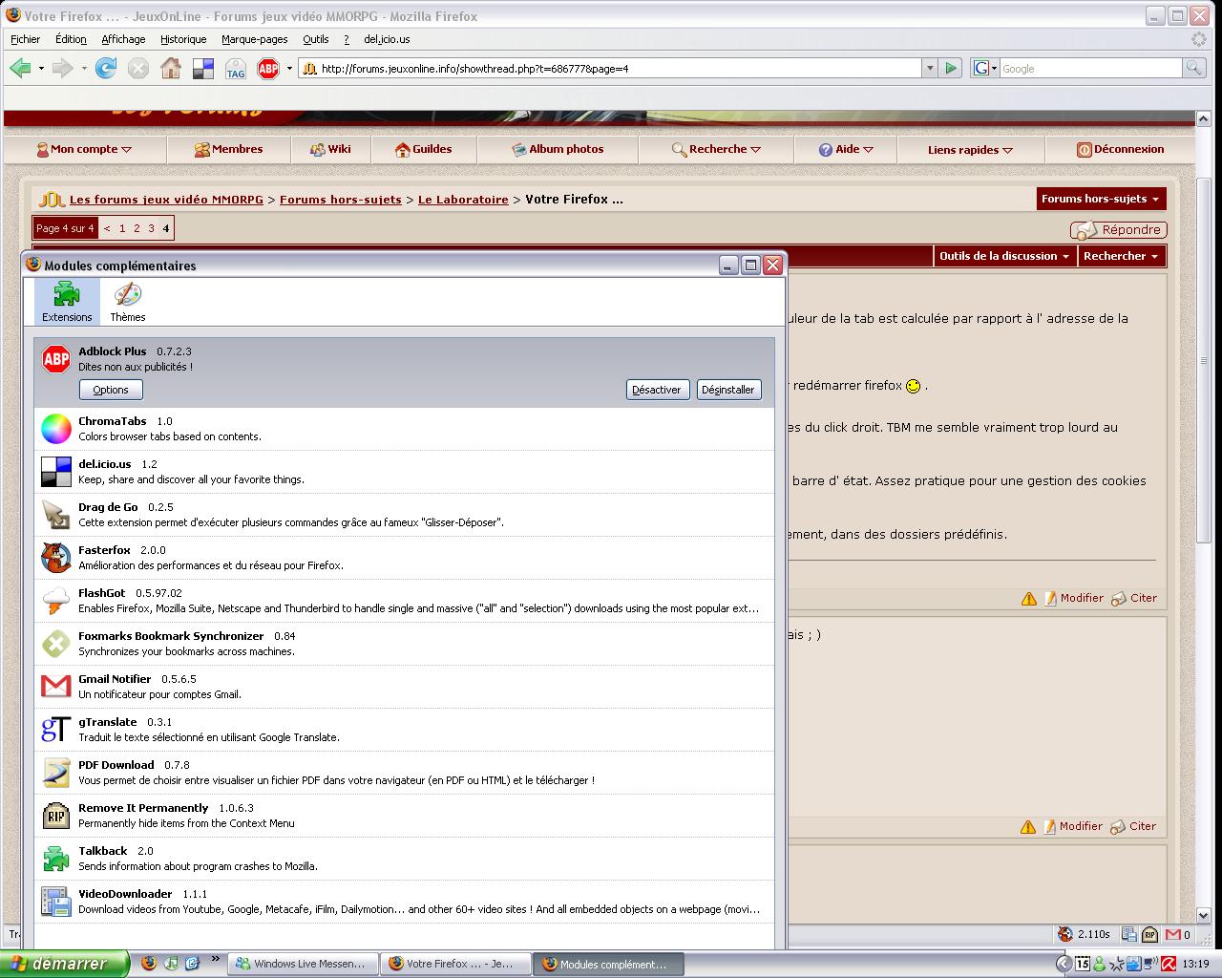Screen dimensions: 1222x978
Task: Open the Fichier menu
Action: click(26, 39)
